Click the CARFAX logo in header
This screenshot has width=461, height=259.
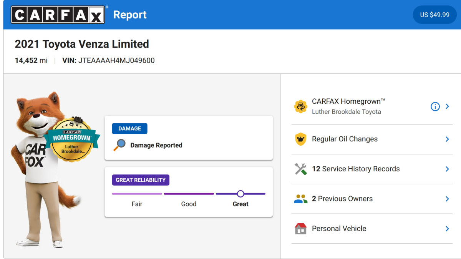58,15
